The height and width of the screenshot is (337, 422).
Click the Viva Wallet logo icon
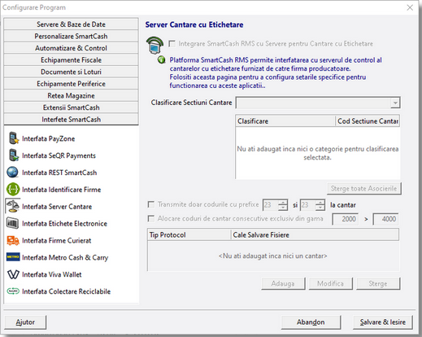[x=13, y=274]
